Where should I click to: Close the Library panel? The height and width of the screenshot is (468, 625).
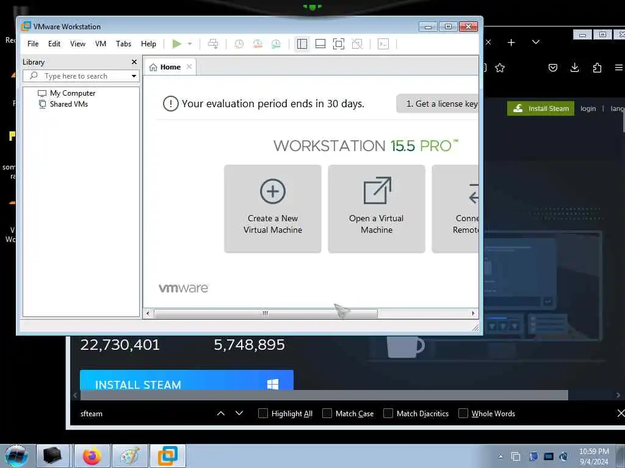pyautogui.click(x=134, y=62)
